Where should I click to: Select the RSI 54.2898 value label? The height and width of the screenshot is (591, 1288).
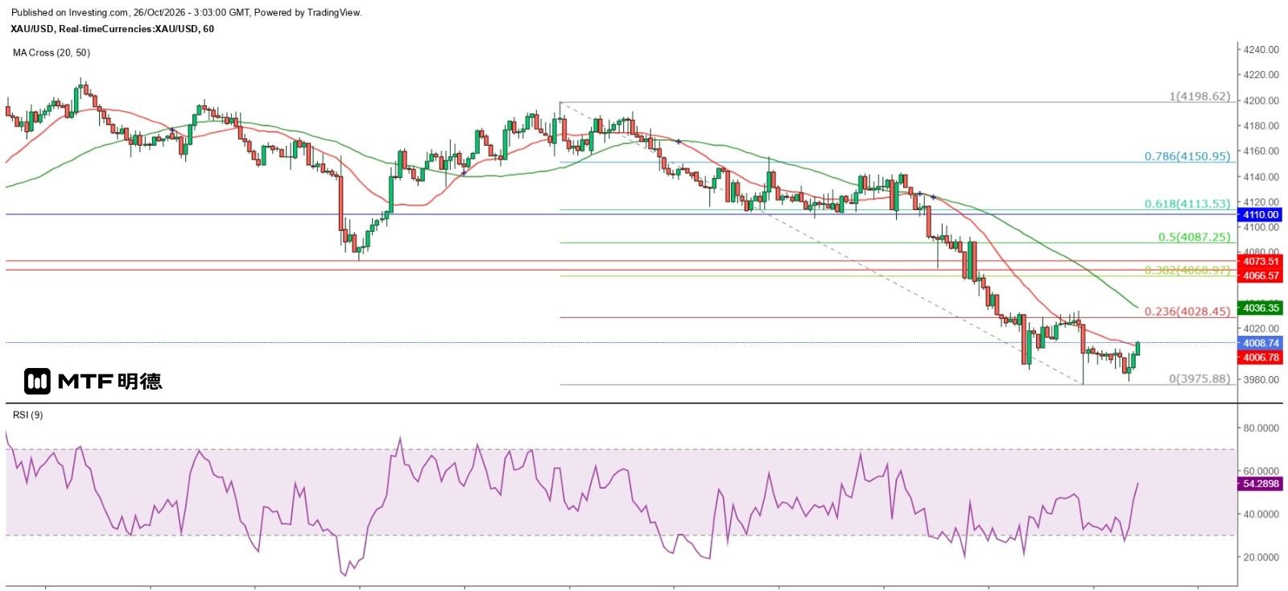pos(1260,484)
